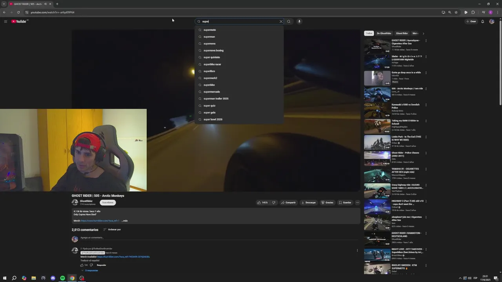Open File Explorer from the taskbar
Image resolution: width=502 pixels, height=282 pixels.
click(x=34, y=278)
